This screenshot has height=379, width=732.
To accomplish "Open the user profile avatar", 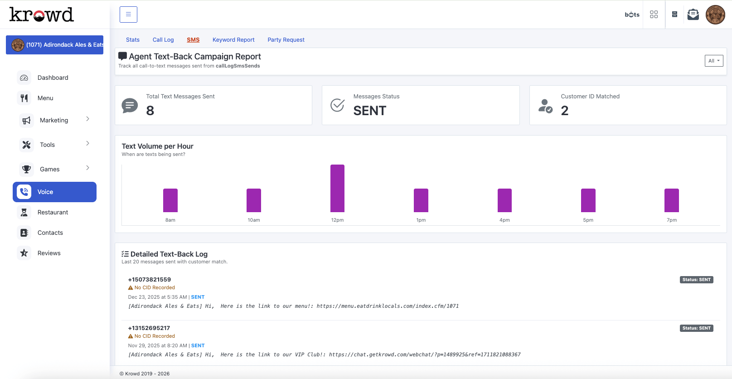I will (715, 15).
